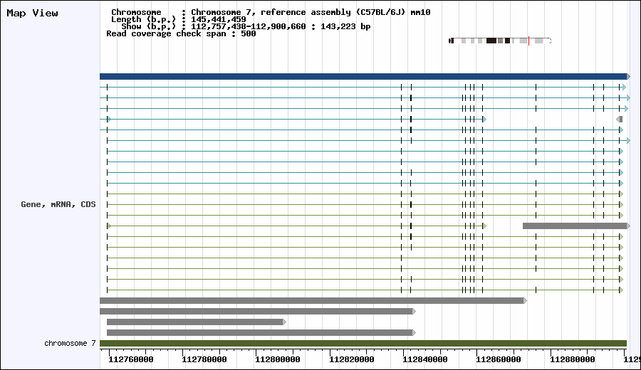Click the 'chromosome 7' track label

70,343
